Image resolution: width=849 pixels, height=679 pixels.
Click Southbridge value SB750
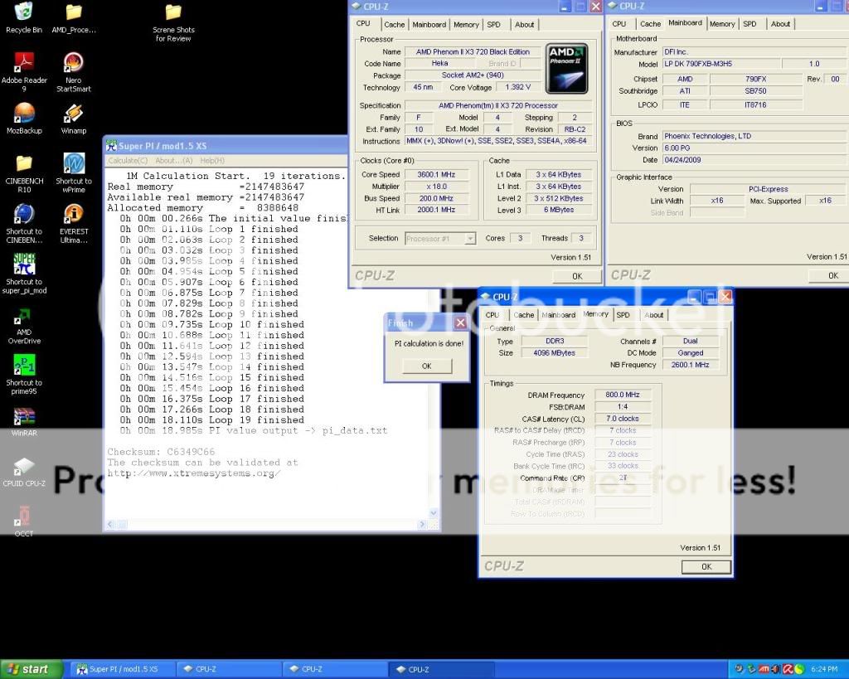pos(755,91)
